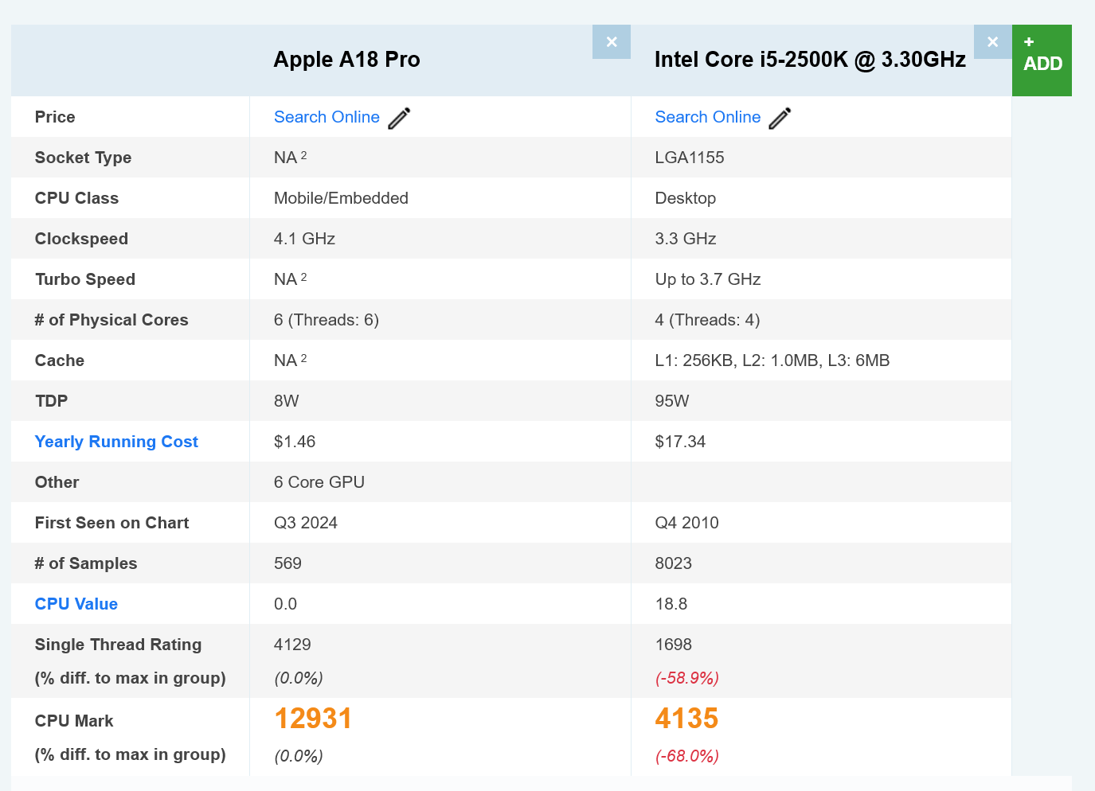The width and height of the screenshot is (1095, 791).
Task: Select the 12931 CPU Mark score
Action: (313, 719)
